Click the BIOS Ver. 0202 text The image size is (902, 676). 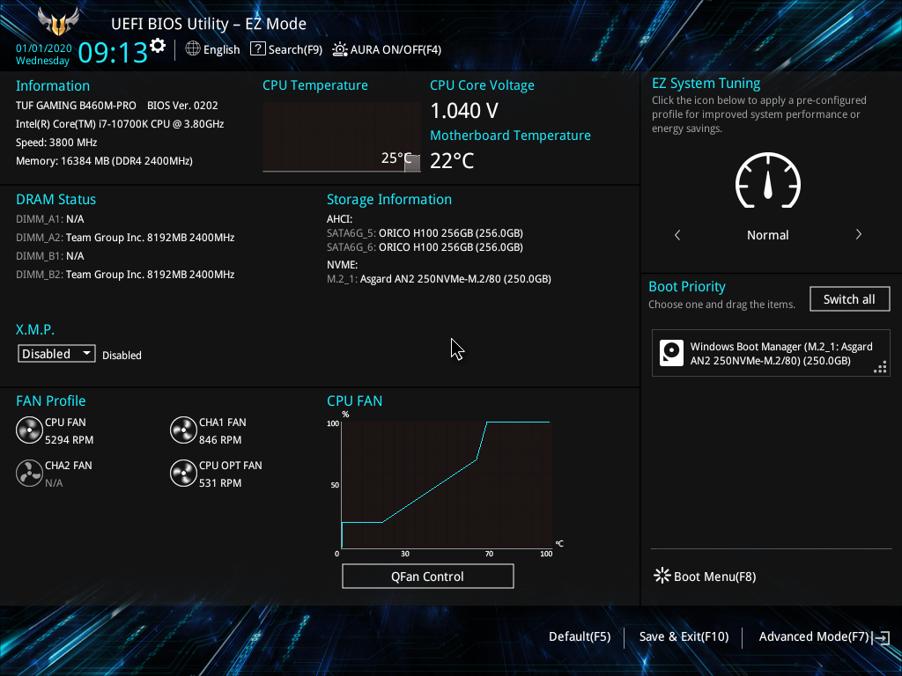(x=182, y=106)
